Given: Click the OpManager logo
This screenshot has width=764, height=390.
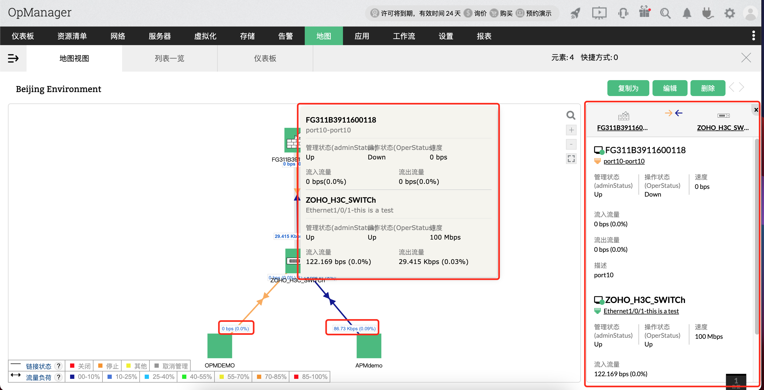Looking at the screenshot, I should 40,12.
